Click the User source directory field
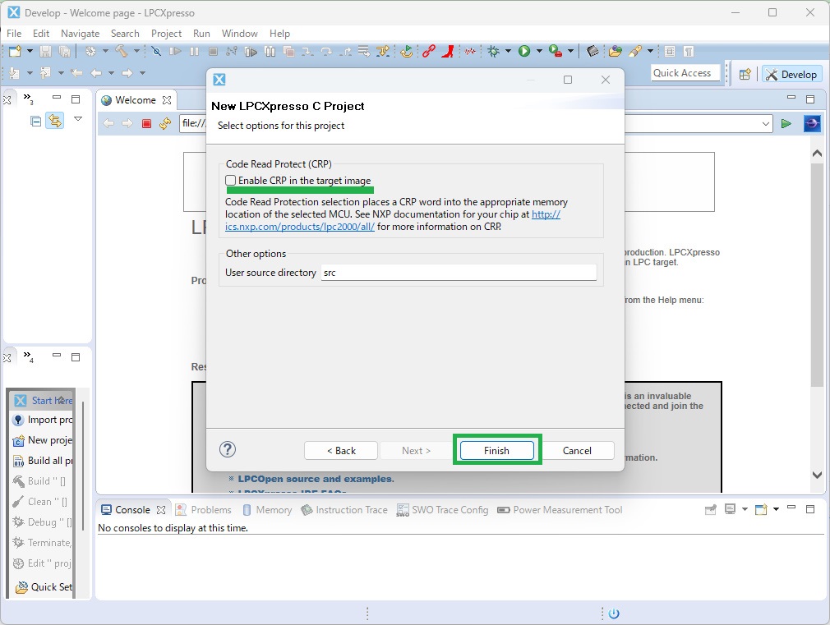The width and height of the screenshot is (830, 625). 459,273
